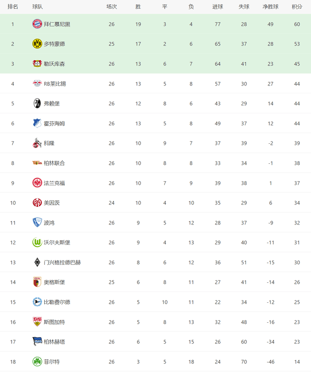Click the Borussia Dortmund BVB logo
This screenshot has width=311, height=382.
[37, 44]
